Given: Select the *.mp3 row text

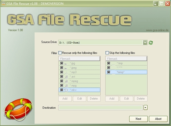Looking at the screenshot, I should (73, 72).
